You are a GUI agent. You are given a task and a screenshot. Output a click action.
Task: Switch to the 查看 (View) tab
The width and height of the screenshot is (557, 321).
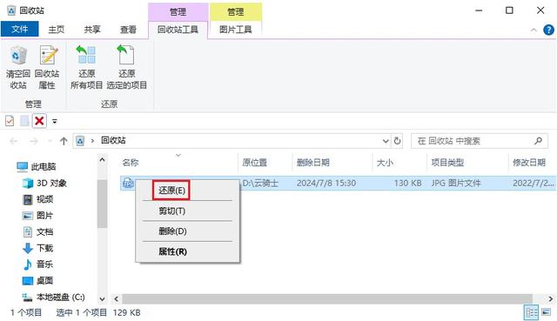[128, 30]
